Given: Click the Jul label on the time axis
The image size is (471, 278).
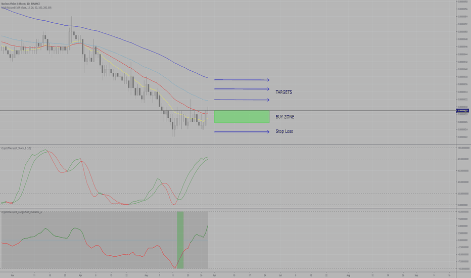Looking at the screenshot, I should [280, 275].
